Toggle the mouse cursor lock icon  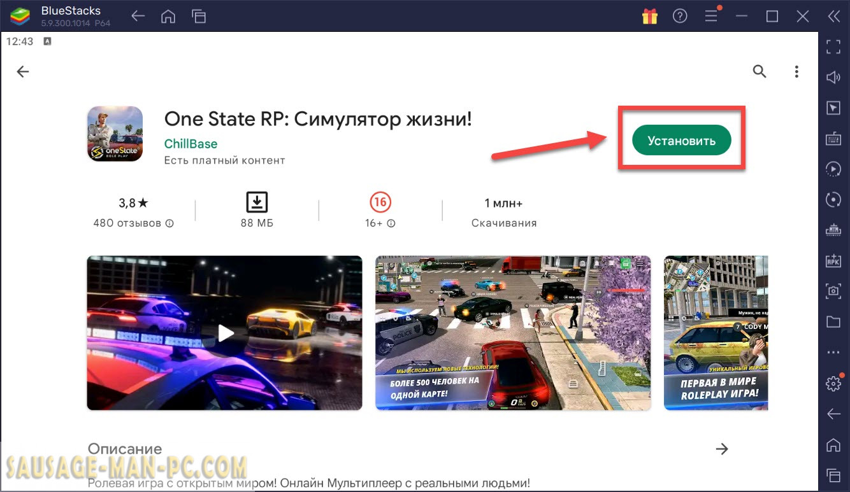click(x=833, y=108)
